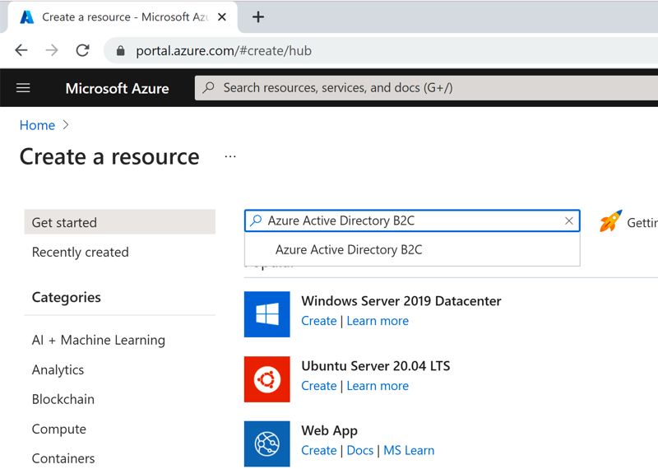The height and width of the screenshot is (469, 658).
Task: Open Web App Docs link
Action: [360, 450]
